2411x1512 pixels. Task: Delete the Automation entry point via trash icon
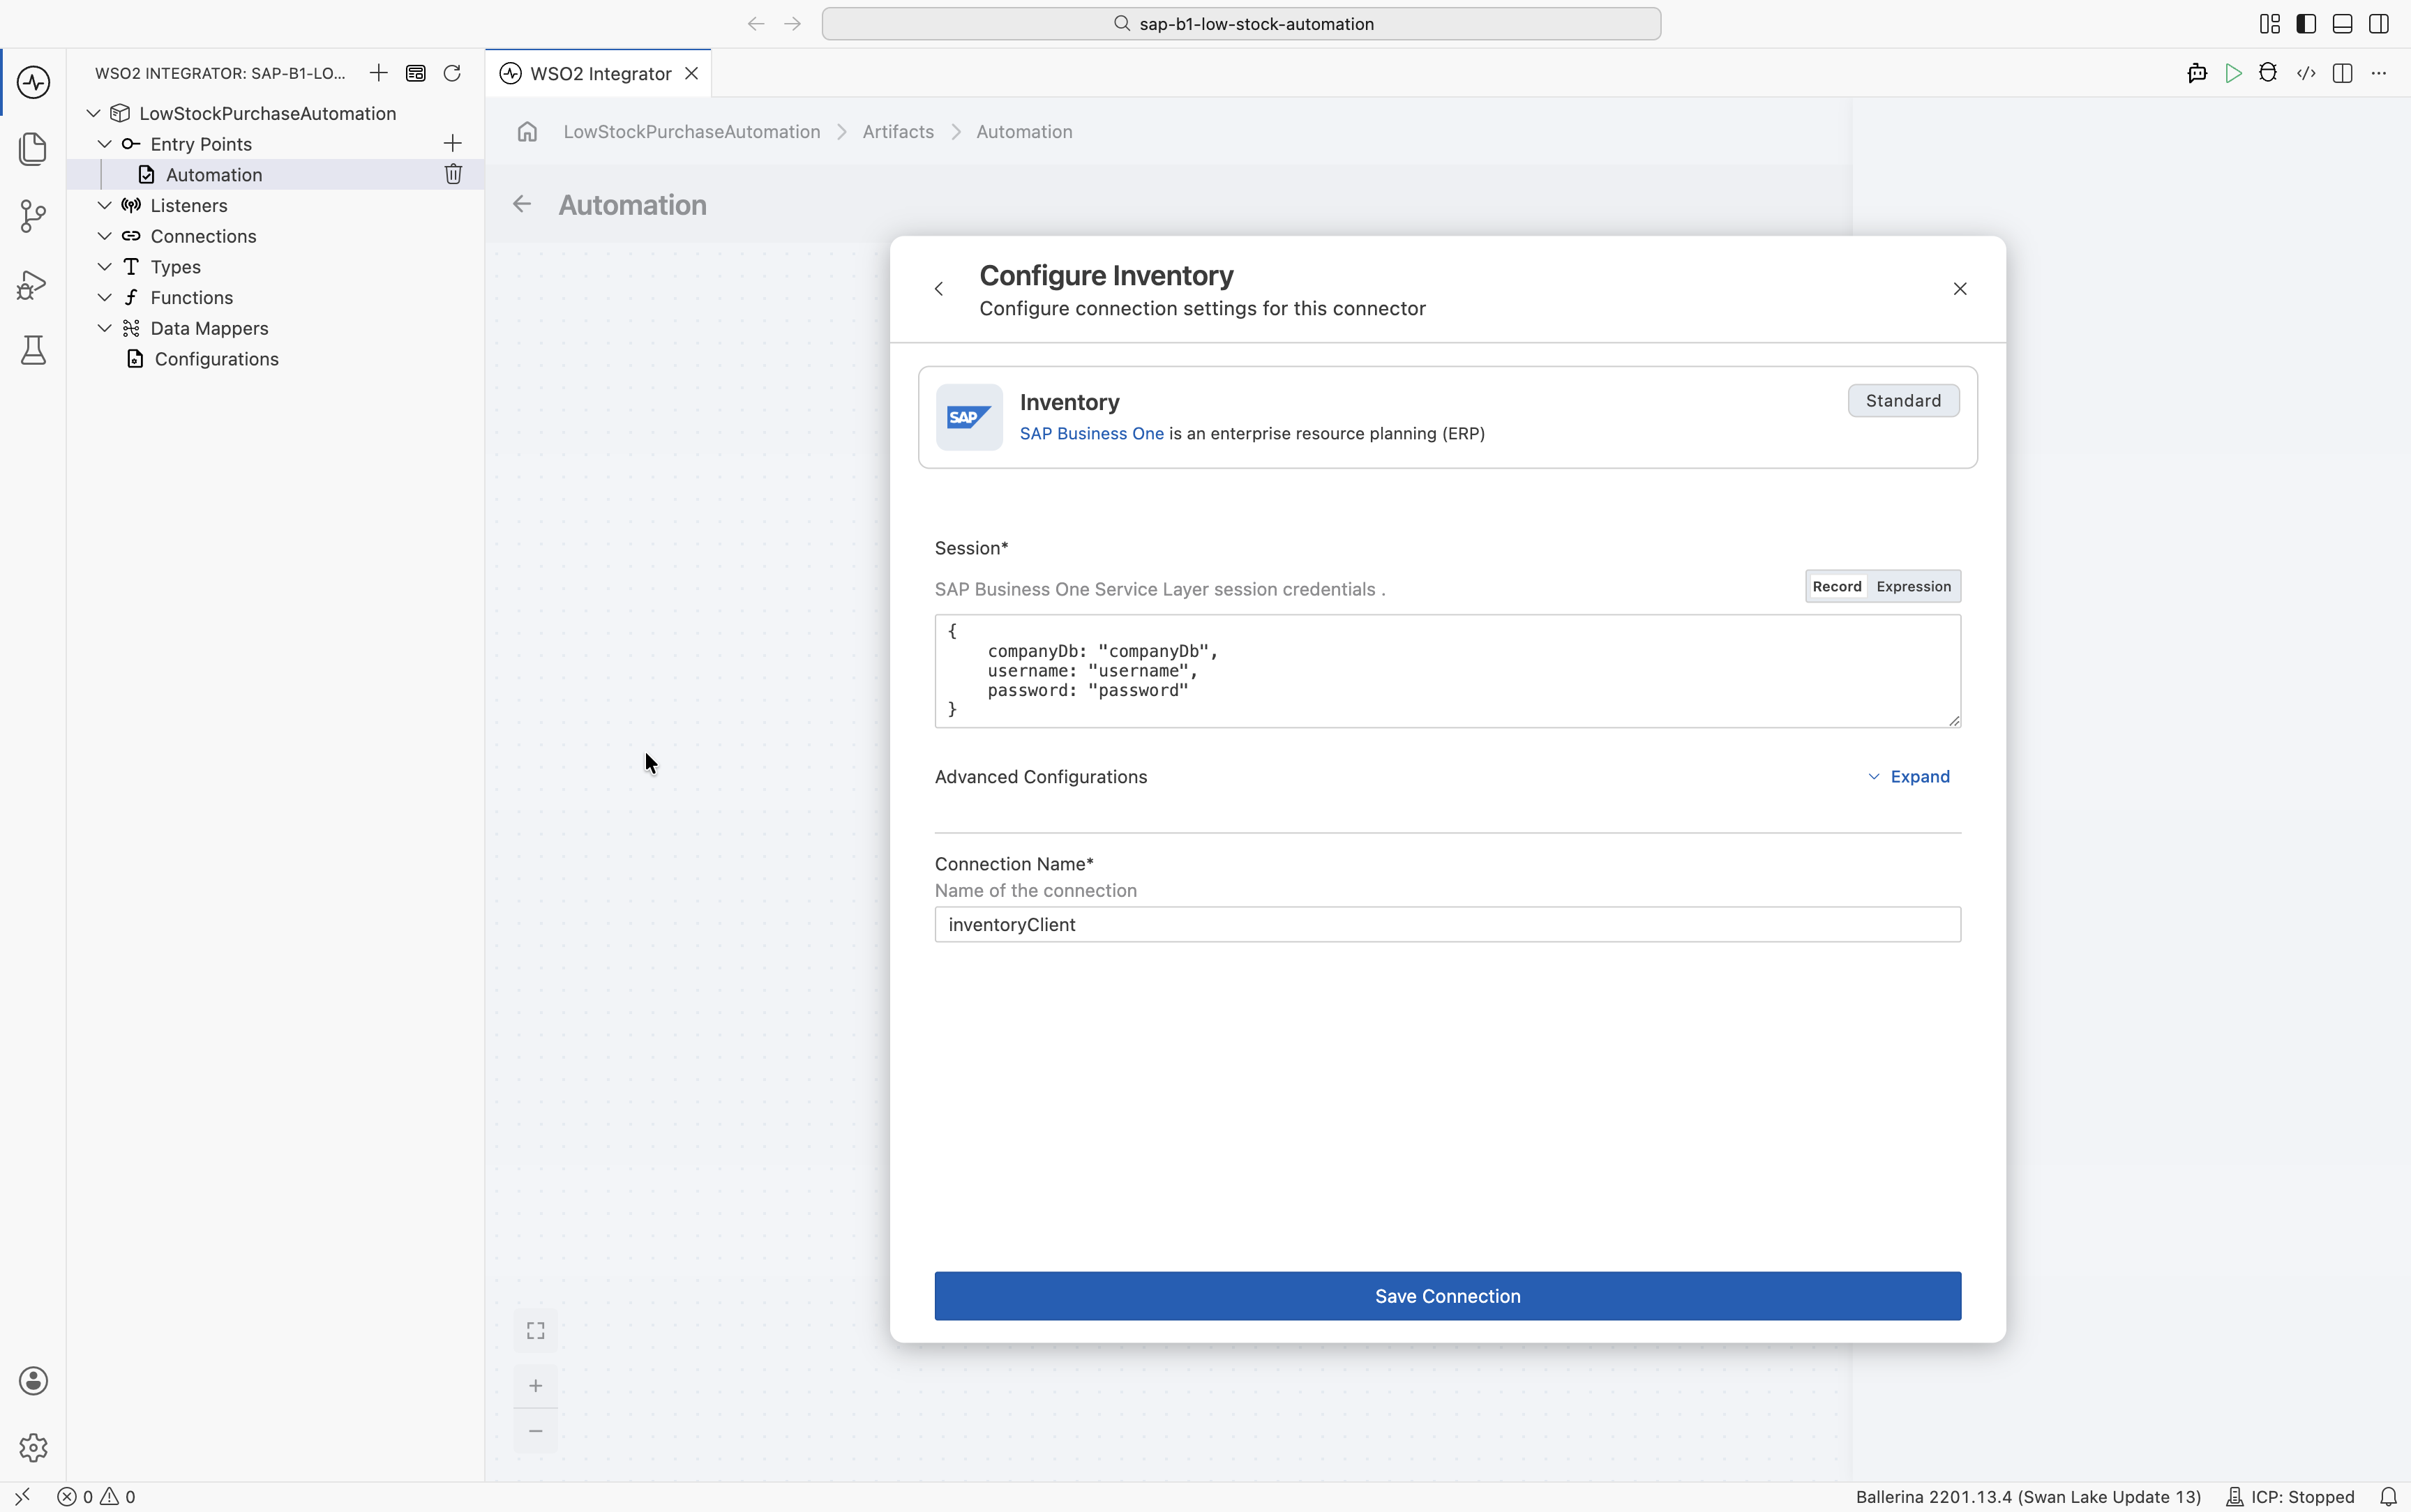453,174
